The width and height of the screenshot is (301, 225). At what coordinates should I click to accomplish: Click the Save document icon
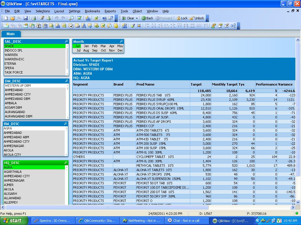(x=26, y=18)
